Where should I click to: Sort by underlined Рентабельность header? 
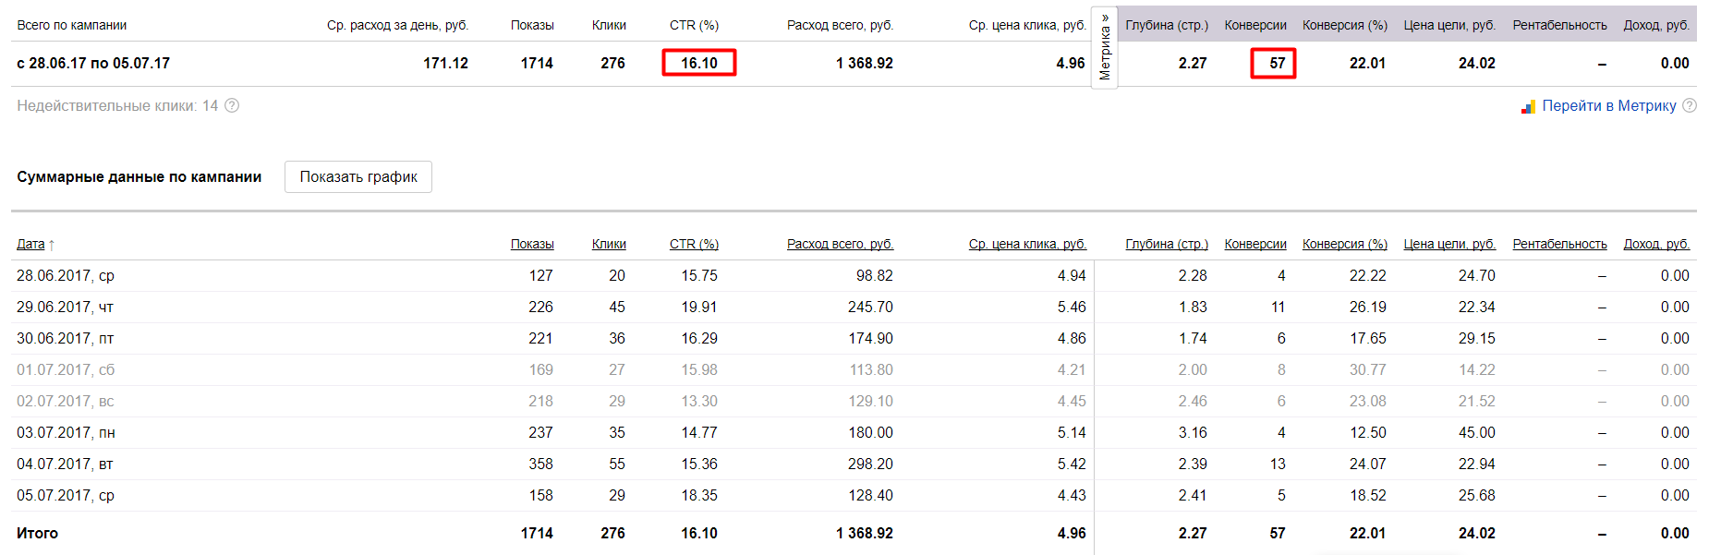tap(1559, 244)
